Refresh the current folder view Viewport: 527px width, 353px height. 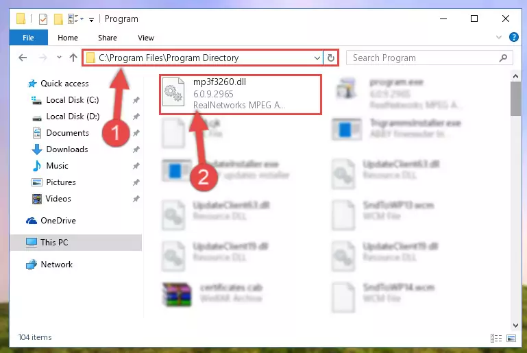click(x=331, y=58)
